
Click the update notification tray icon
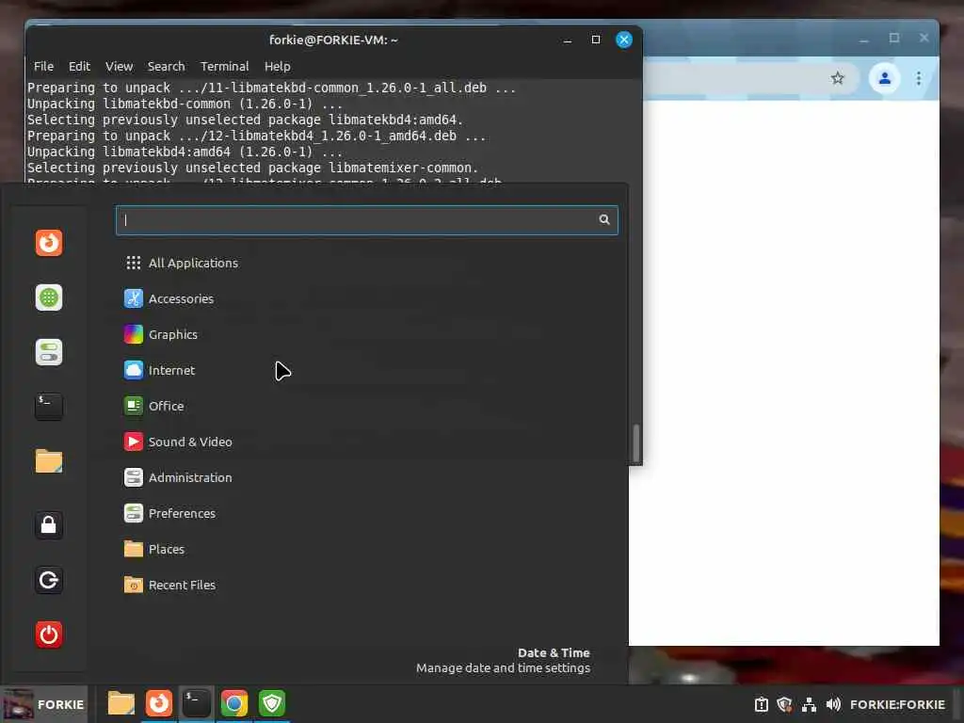tap(761, 704)
